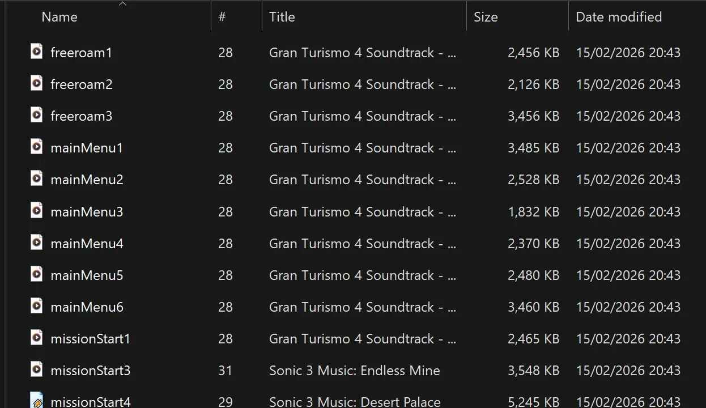Sort by the # track number column header
This screenshot has width=706, height=408.
tap(222, 17)
